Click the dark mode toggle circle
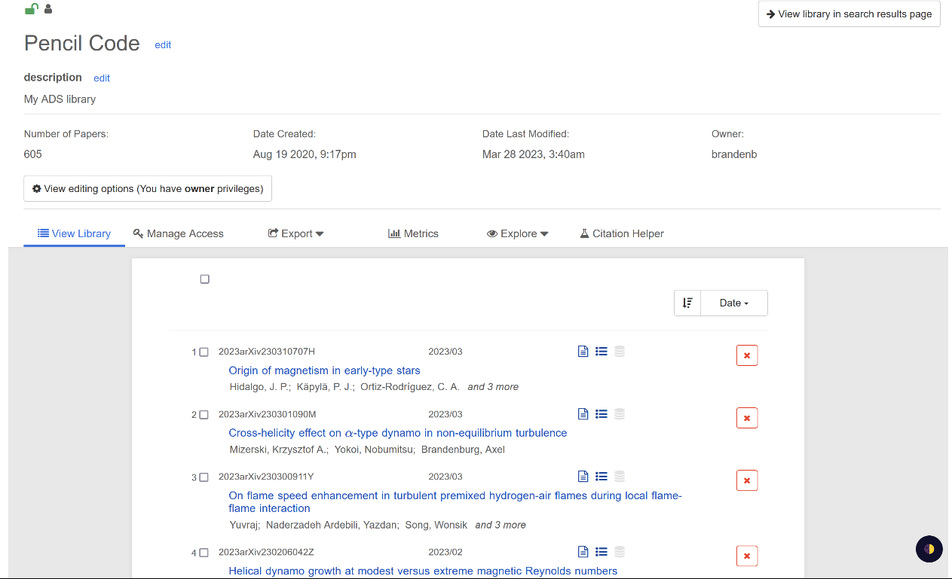The image size is (952, 579). pyautogui.click(x=929, y=549)
